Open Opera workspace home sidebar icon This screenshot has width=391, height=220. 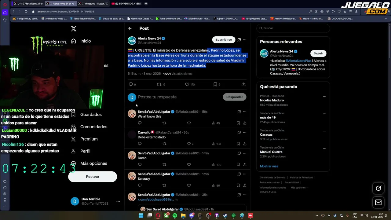(5, 12)
